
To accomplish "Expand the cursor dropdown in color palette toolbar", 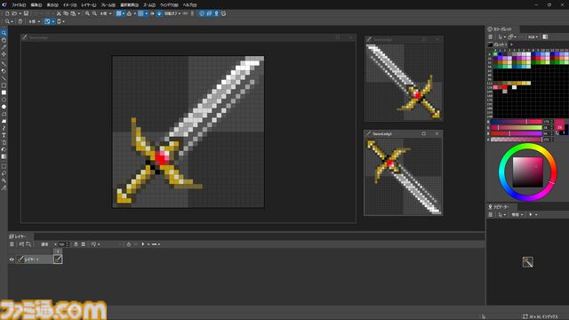I will point(505,36).
